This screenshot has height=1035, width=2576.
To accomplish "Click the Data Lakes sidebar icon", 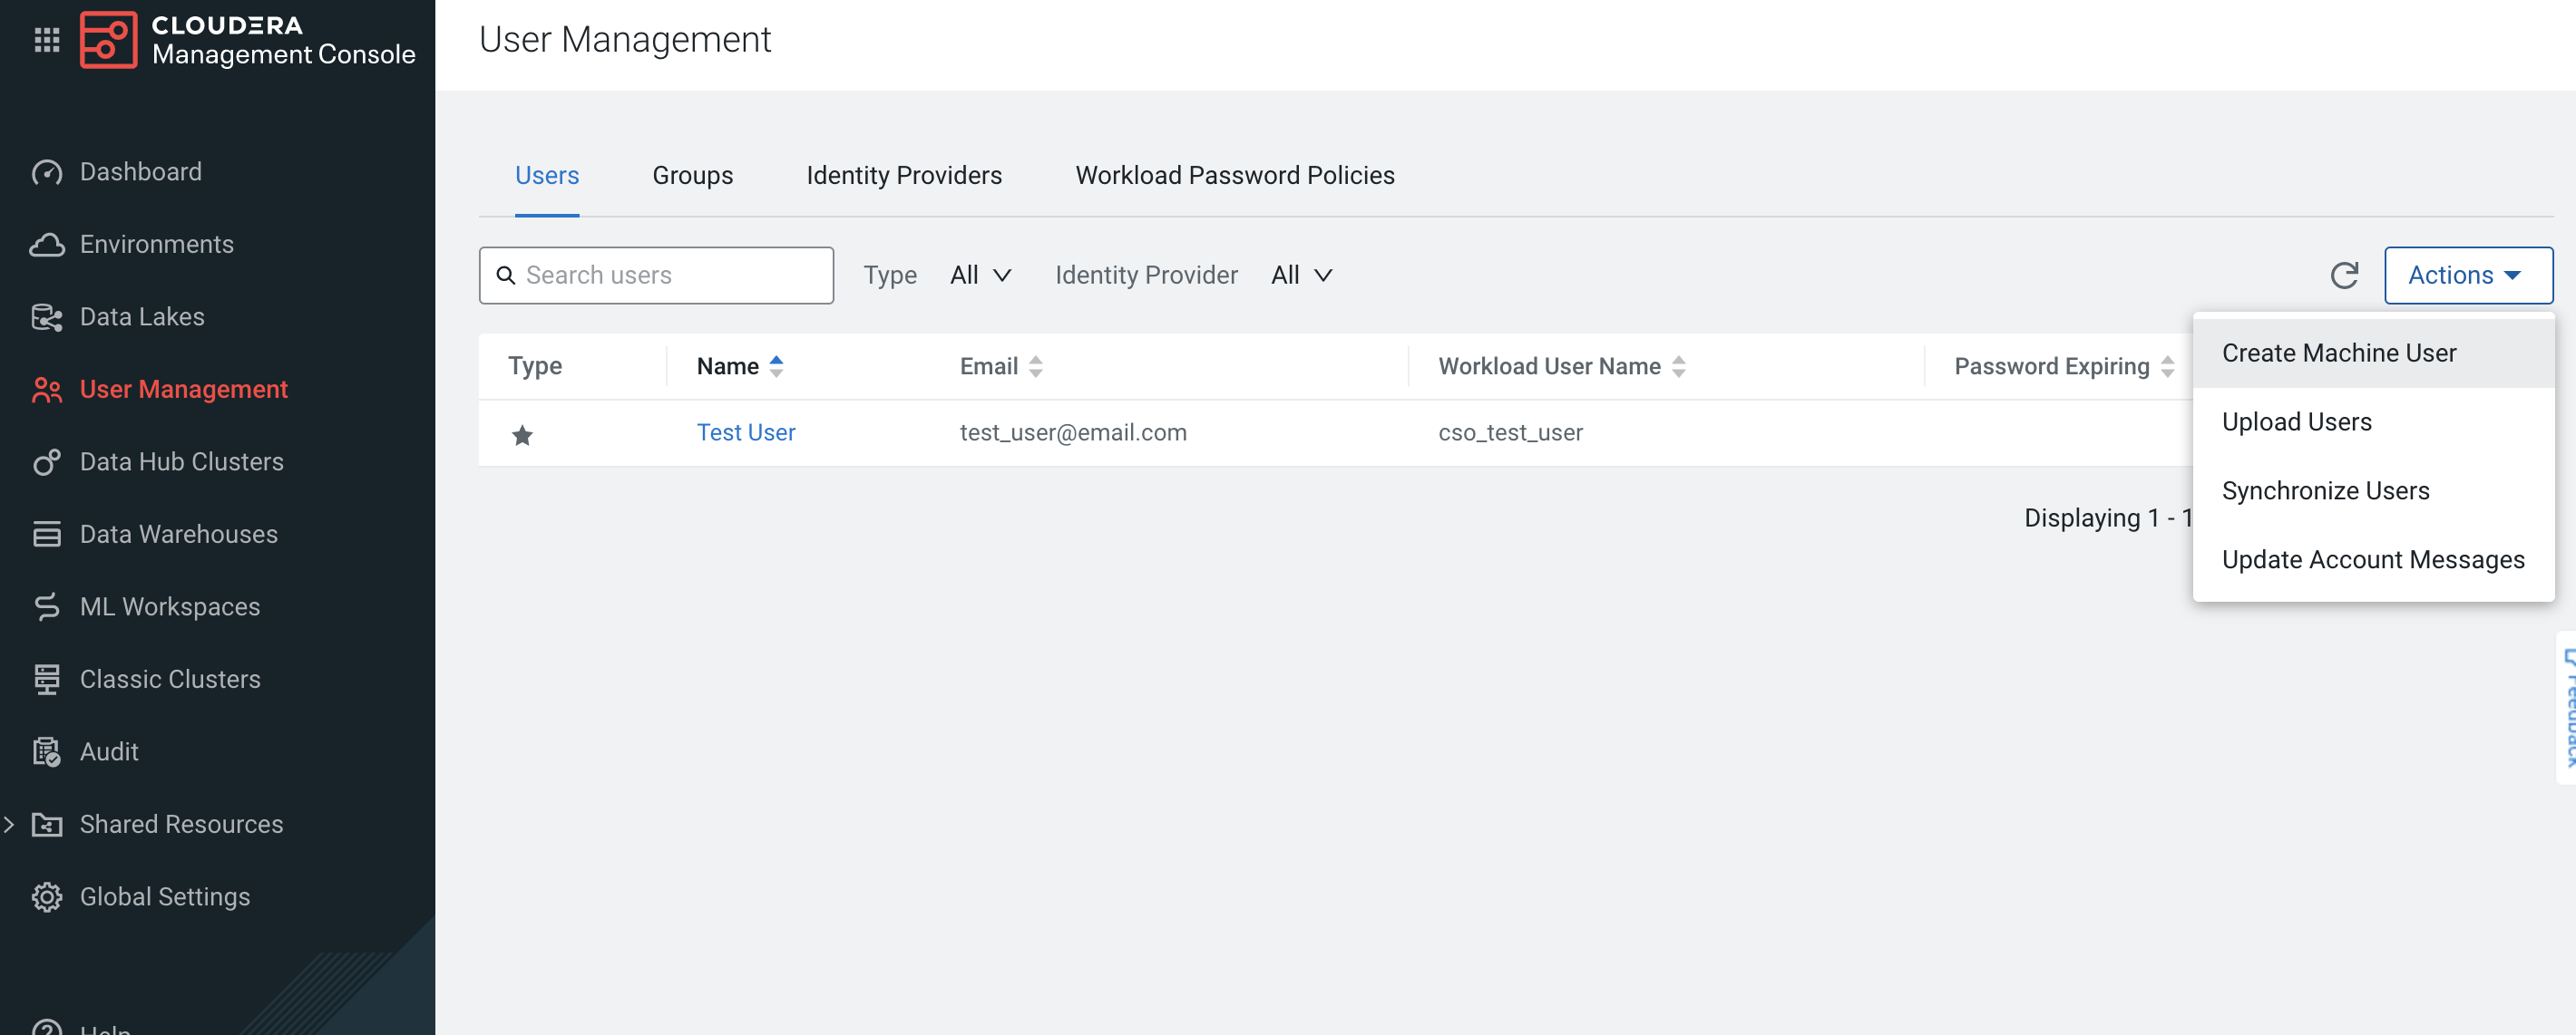I will tap(47, 316).
